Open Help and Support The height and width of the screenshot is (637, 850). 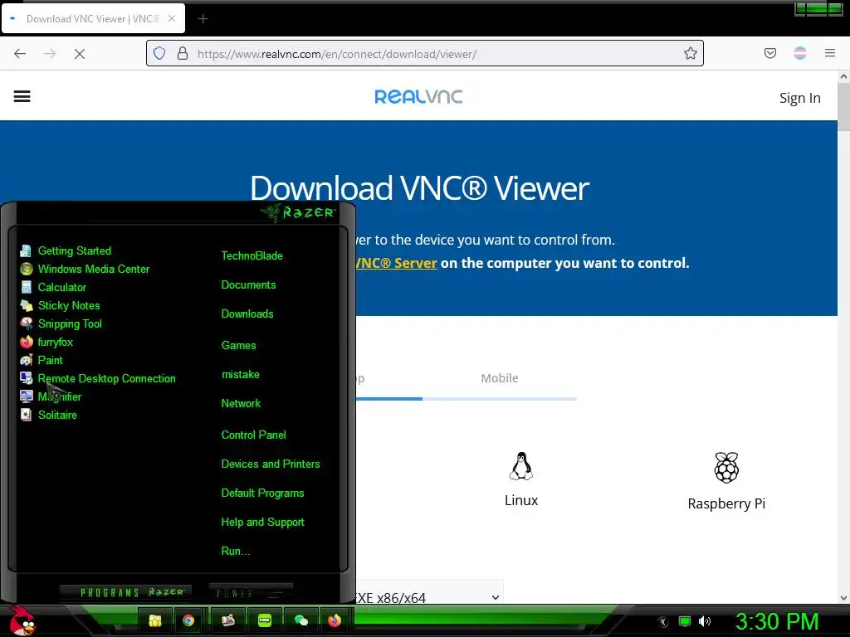click(262, 523)
